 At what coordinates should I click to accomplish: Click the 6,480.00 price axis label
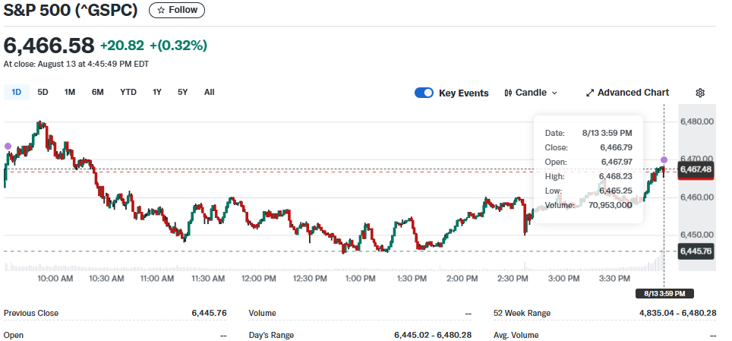coord(696,122)
